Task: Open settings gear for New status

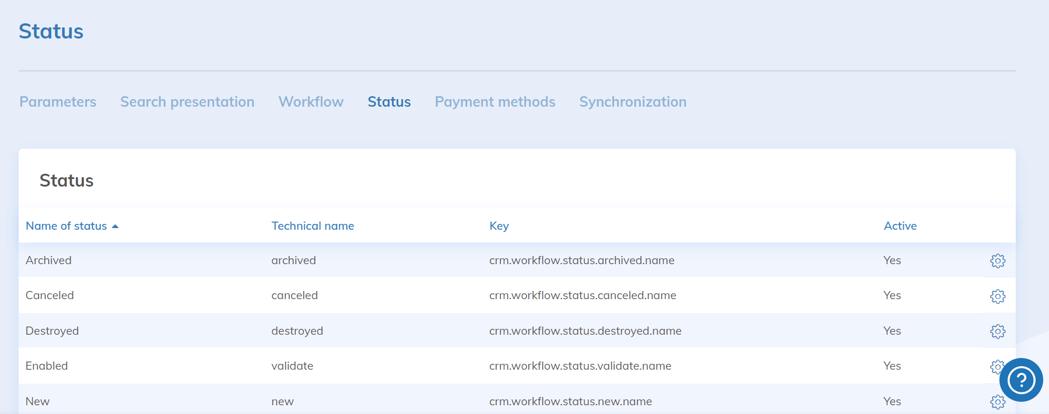Action: click(x=997, y=402)
